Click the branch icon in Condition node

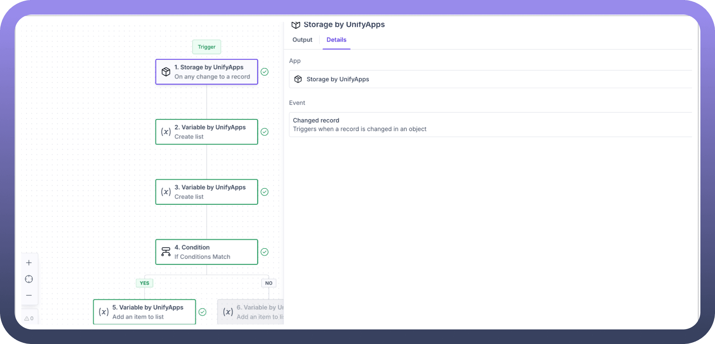(166, 252)
